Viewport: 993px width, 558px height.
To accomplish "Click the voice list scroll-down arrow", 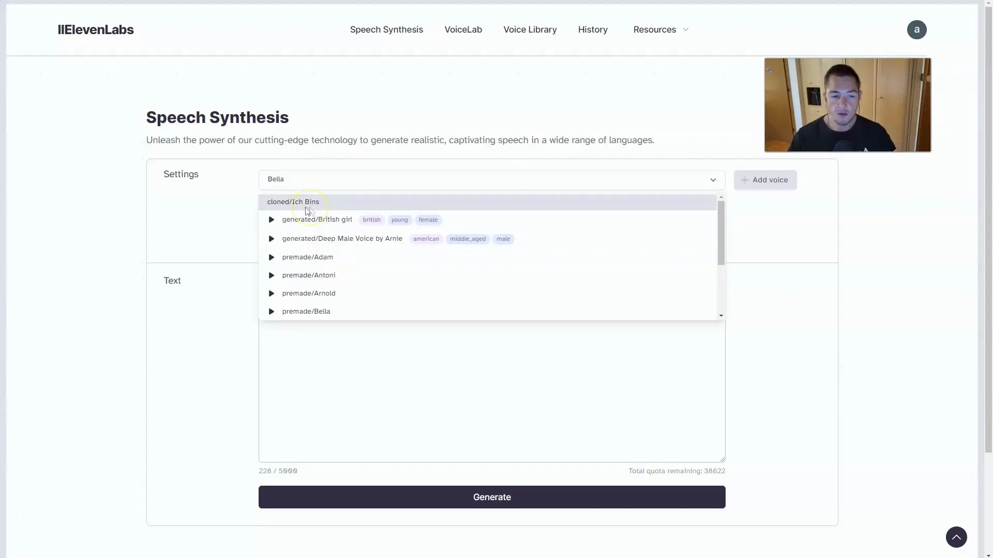I will 721,316.
